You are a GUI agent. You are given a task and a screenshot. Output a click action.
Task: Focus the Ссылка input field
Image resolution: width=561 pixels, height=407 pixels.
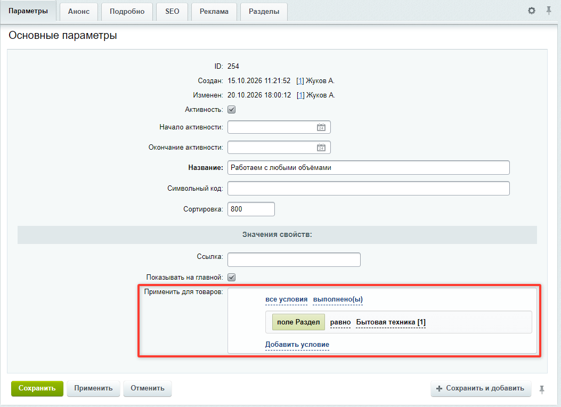tap(294, 259)
